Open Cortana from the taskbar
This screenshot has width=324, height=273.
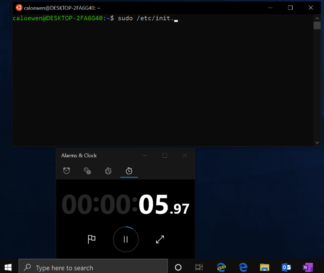(178, 267)
